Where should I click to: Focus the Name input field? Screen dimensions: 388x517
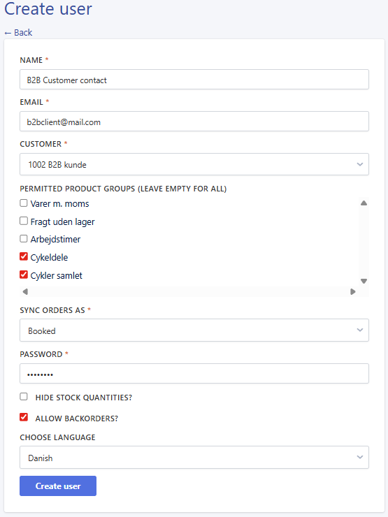(194, 80)
